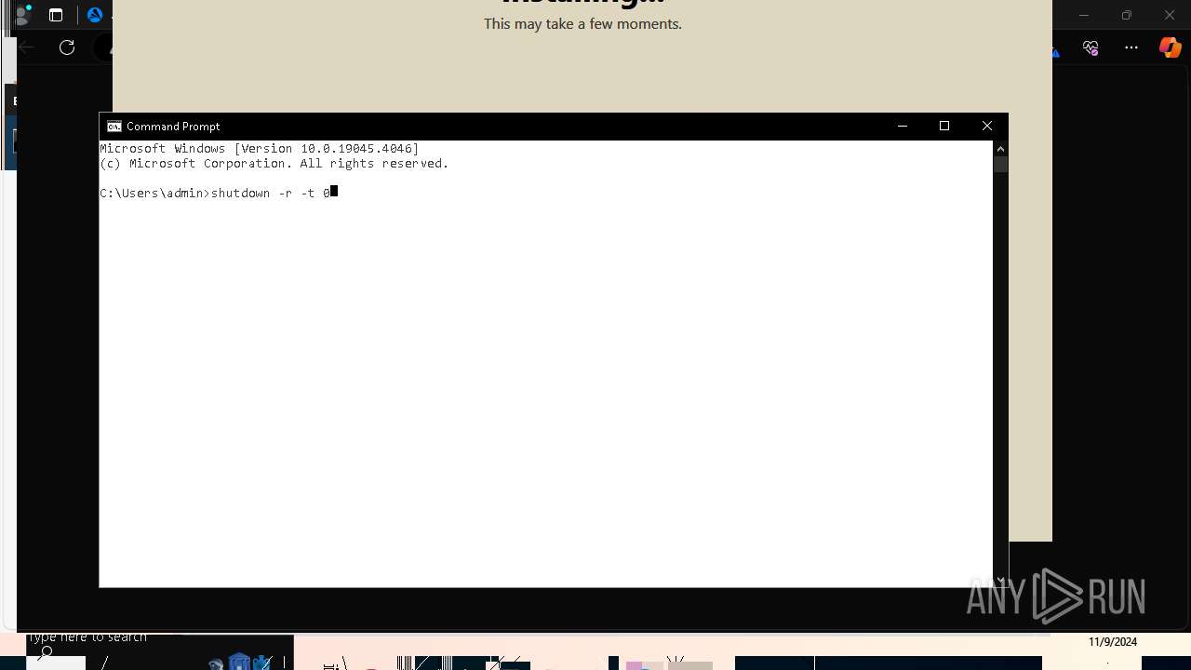Click 'This may take a few moments.' text
Screen dimensions: 1191x670
582,24
